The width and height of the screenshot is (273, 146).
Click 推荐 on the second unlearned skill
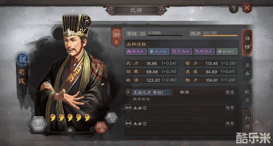click(230, 123)
